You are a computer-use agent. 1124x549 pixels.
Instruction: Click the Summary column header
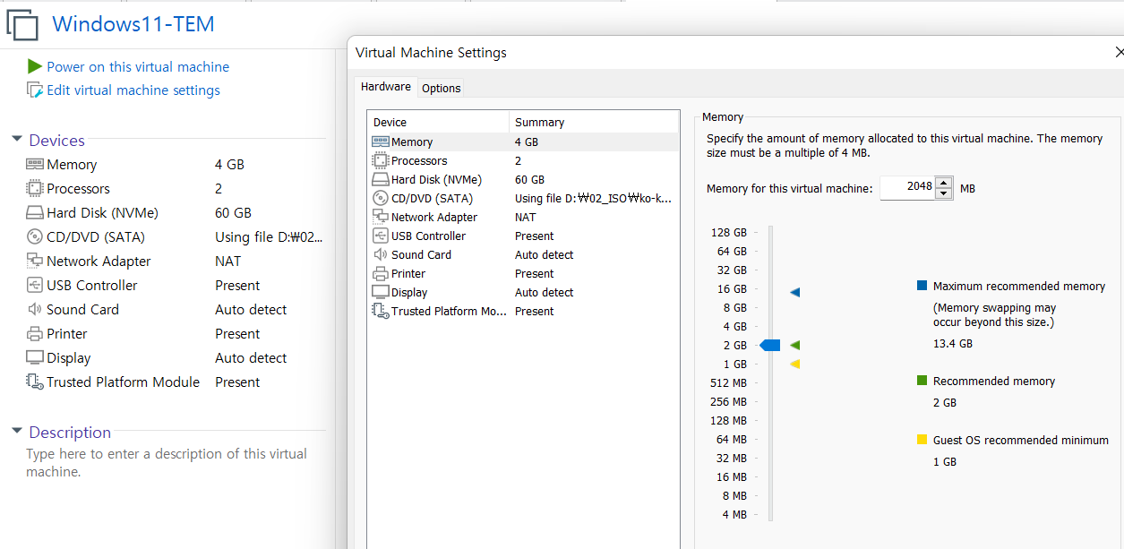pos(594,122)
